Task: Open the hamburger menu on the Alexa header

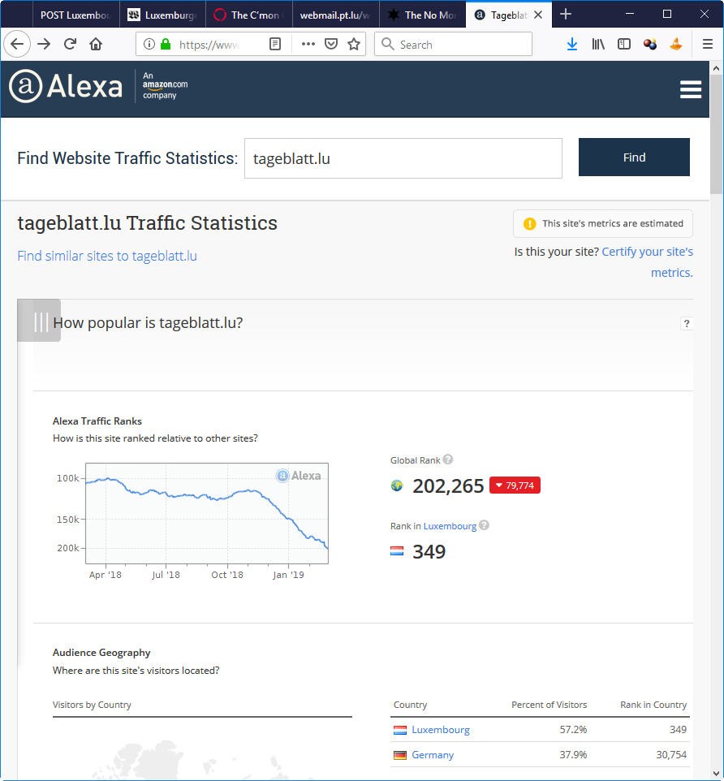Action: click(x=691, y=90)
